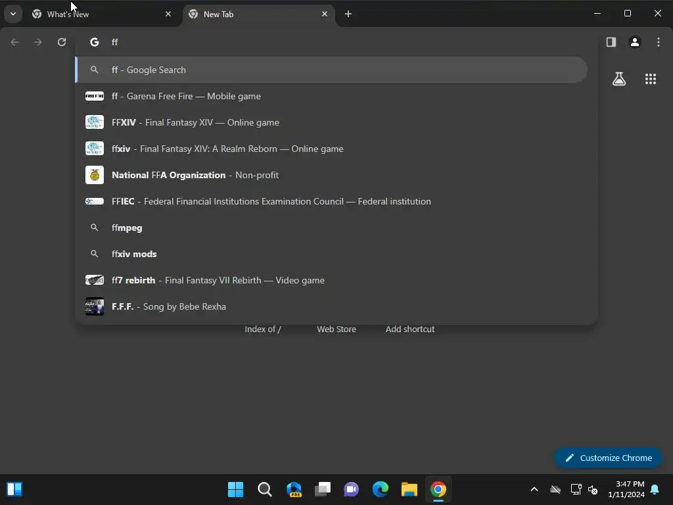
Task: Click the National FFA emblem thumbnail
Action: (95, 175)
